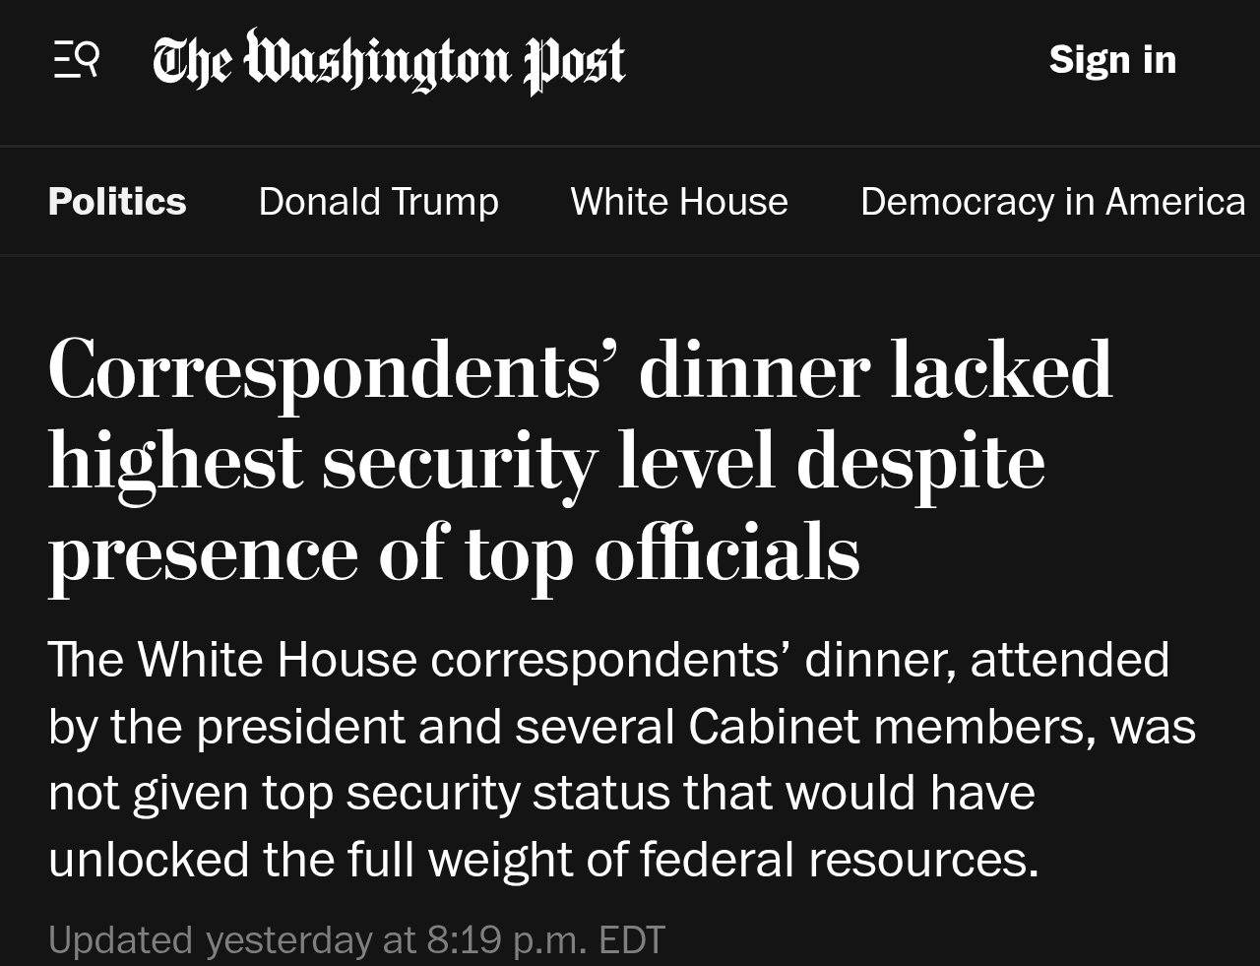Click the word 'lacked' in the headline
Screen dimensions: 1260x966
(1001, 370)
